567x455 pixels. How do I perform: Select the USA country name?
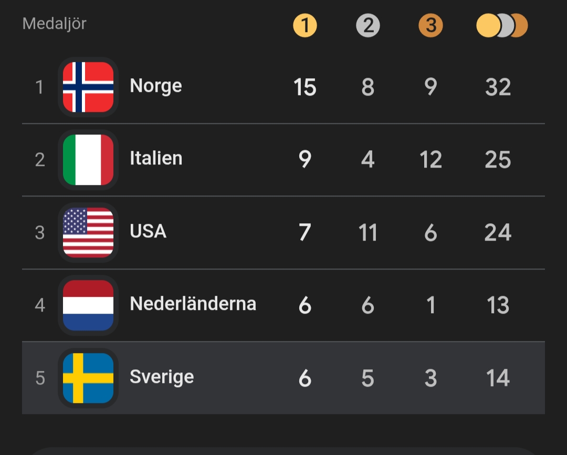click(x=148, y=232)
